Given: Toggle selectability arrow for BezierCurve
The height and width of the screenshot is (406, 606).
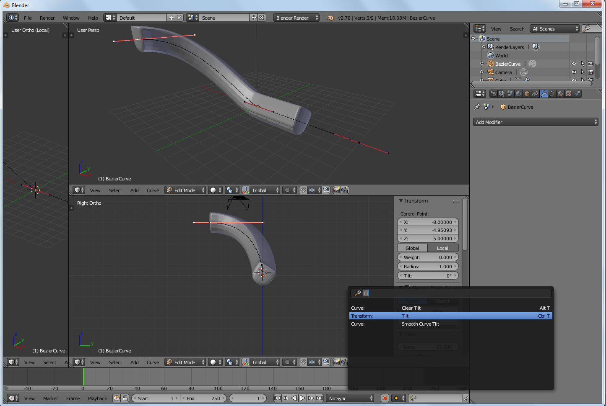Looking at the screenshot, I should point(583,64).
